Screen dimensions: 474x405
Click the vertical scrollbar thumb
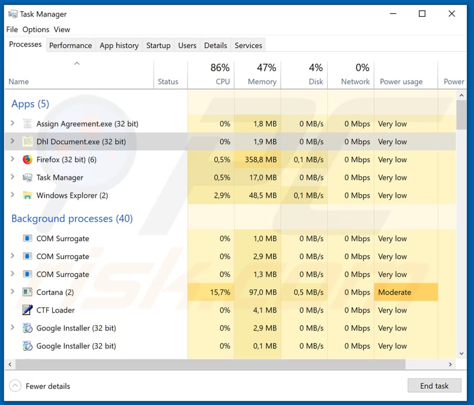click(461, 115)
